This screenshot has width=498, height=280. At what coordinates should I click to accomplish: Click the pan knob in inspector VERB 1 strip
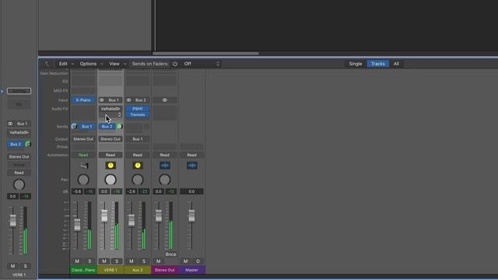19,184
